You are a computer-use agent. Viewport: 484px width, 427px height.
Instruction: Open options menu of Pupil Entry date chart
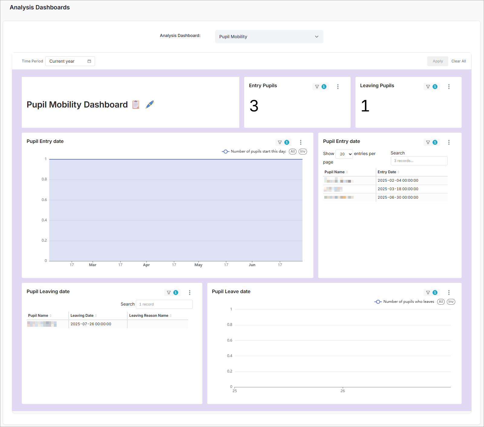tap(301, 142)
